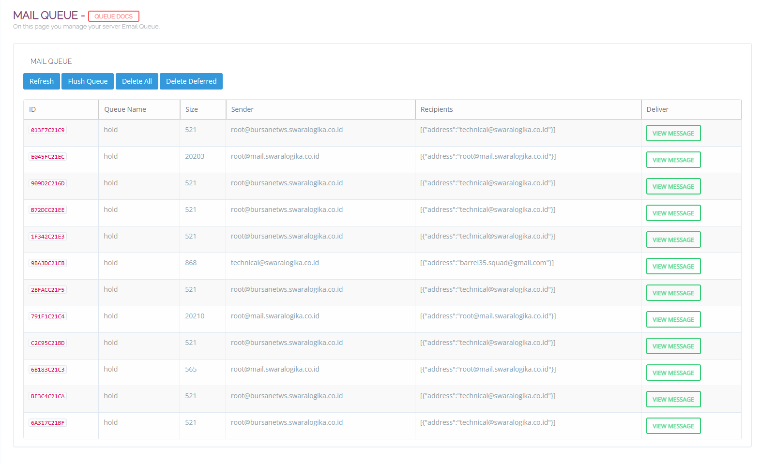
Task: Click sender root@mail.swaralogika.co.id in E045FC21EC row
Action: [275, 156]
